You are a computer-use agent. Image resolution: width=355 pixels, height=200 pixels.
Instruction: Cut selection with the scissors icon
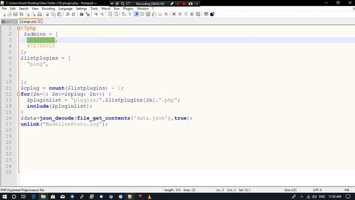(47, 14)
